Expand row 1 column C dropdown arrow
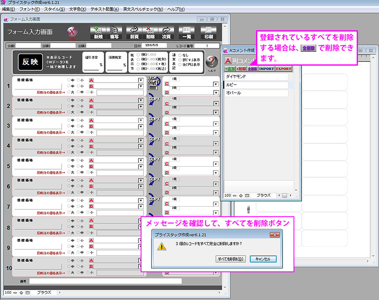Image resolution: width=379 pixels, height=300 pixels. [x=216, y=84]
